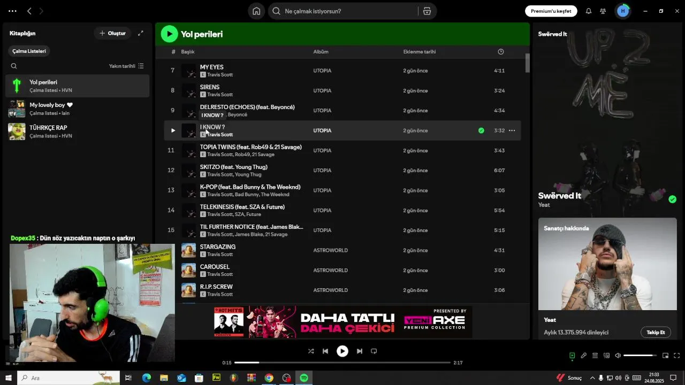Toggle the saved checkmark on I KNOW ?
This screenshot has width=685, height=385.
[481, 130]
